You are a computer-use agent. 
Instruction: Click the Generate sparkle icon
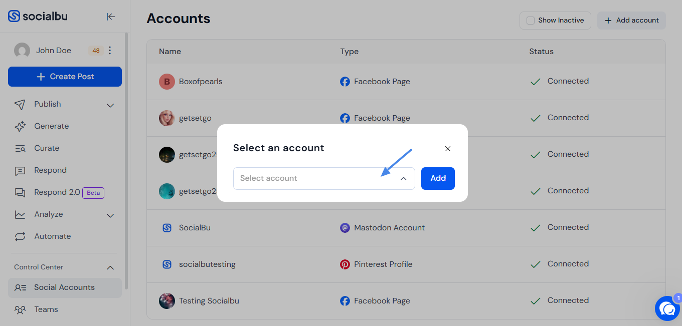[x=20, y=126]
